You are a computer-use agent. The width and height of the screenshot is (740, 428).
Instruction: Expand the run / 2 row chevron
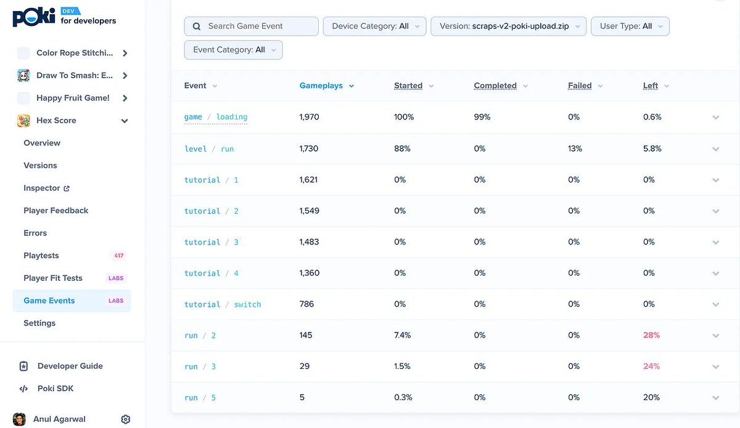(x=715, y=336)
